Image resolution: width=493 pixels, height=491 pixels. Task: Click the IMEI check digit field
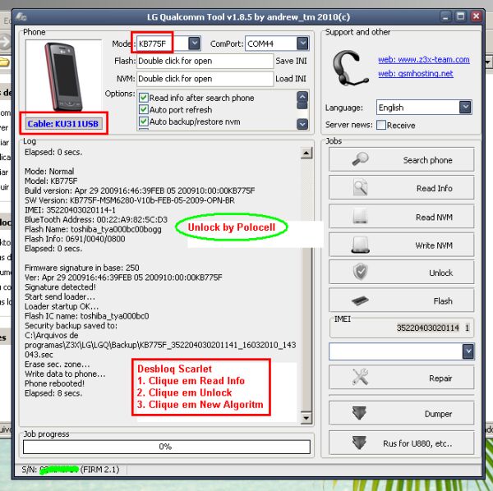467,328
